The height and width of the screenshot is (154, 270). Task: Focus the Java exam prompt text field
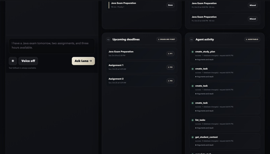52,46
